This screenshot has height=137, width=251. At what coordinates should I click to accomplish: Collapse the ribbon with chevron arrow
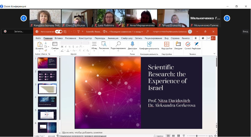click(x=214, y=54)
